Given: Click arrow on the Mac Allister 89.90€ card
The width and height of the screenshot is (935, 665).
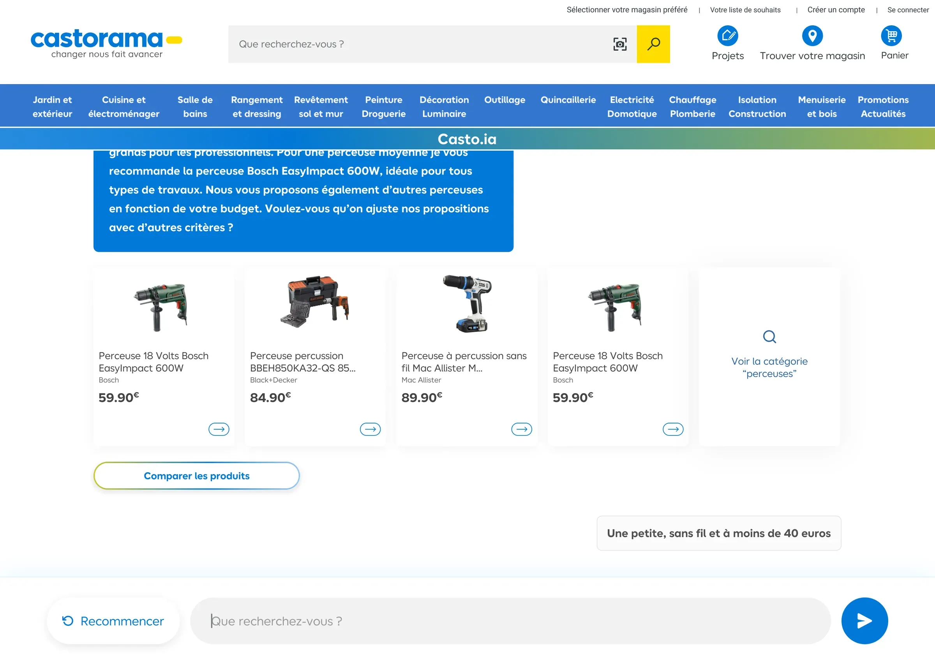Looking at the screenshot, I should [522, 429].
